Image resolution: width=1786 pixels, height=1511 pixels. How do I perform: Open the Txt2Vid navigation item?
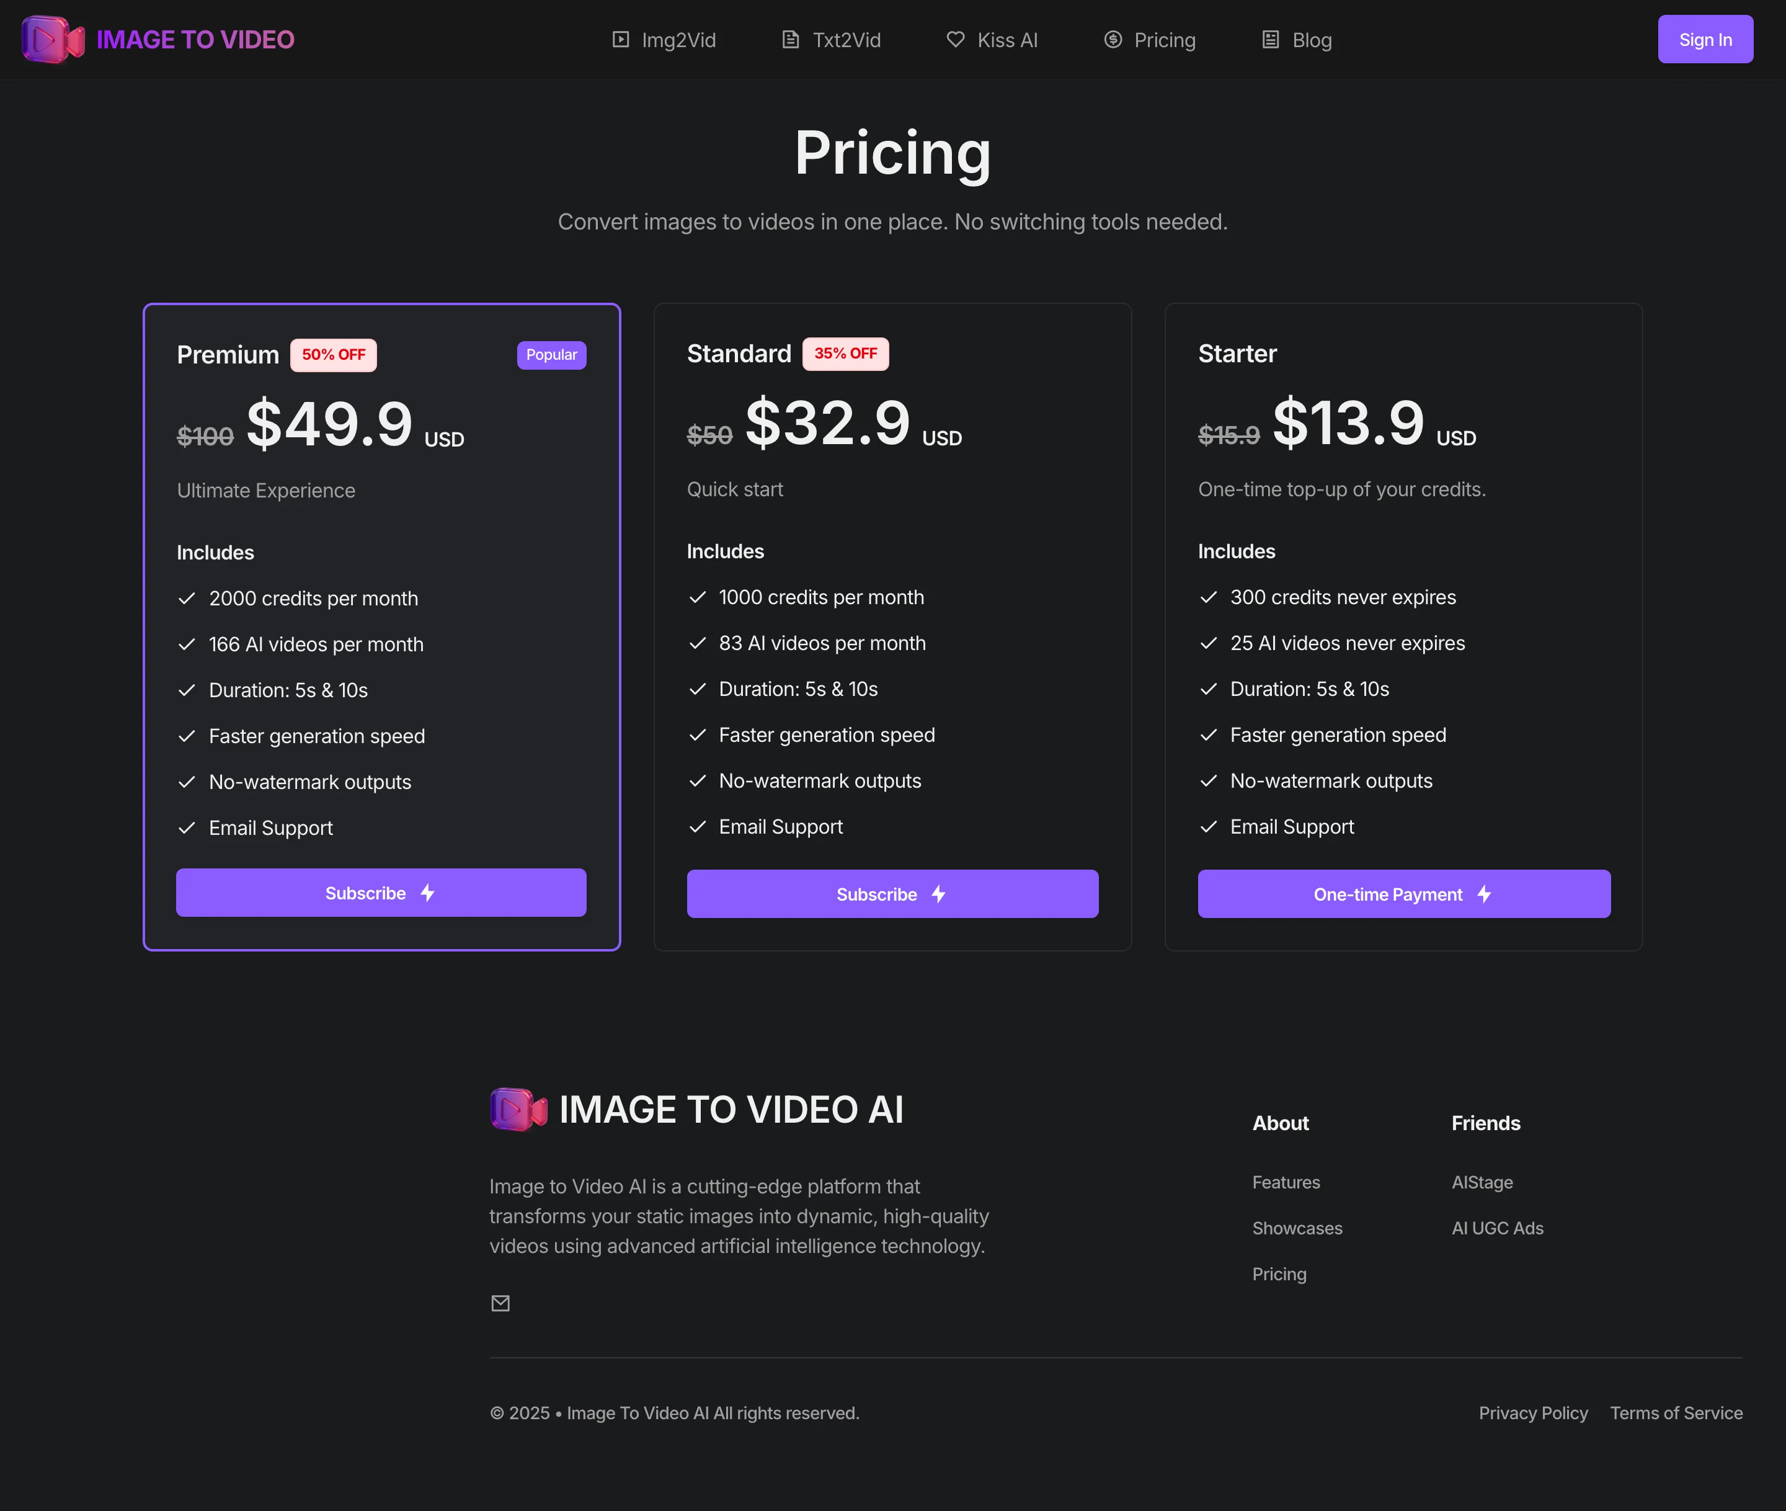830,40
